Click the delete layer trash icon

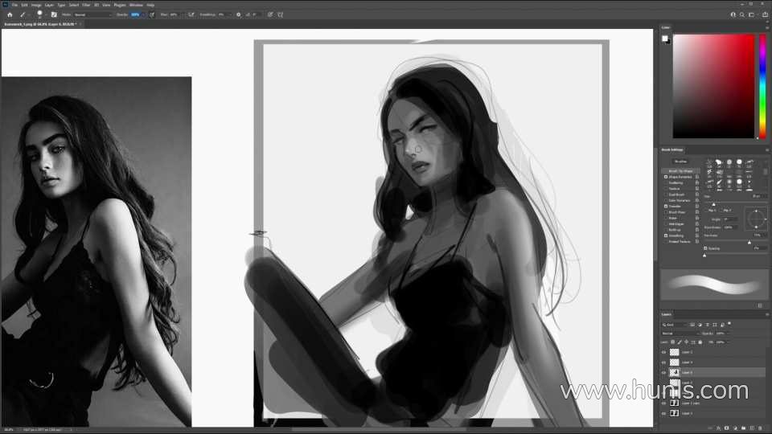760,428
